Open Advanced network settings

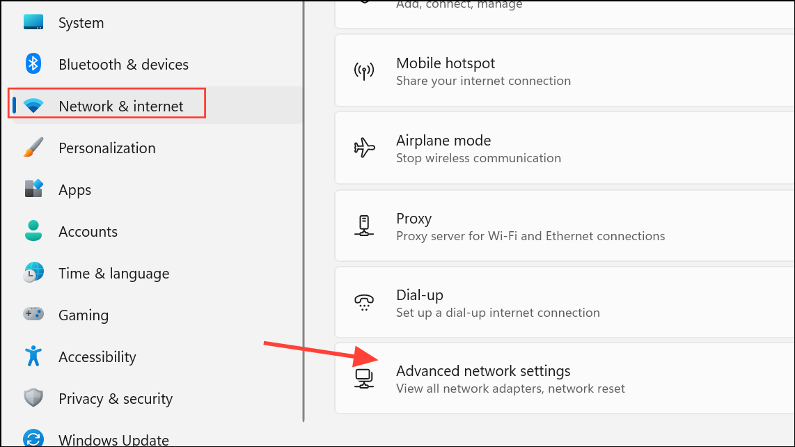565,379
